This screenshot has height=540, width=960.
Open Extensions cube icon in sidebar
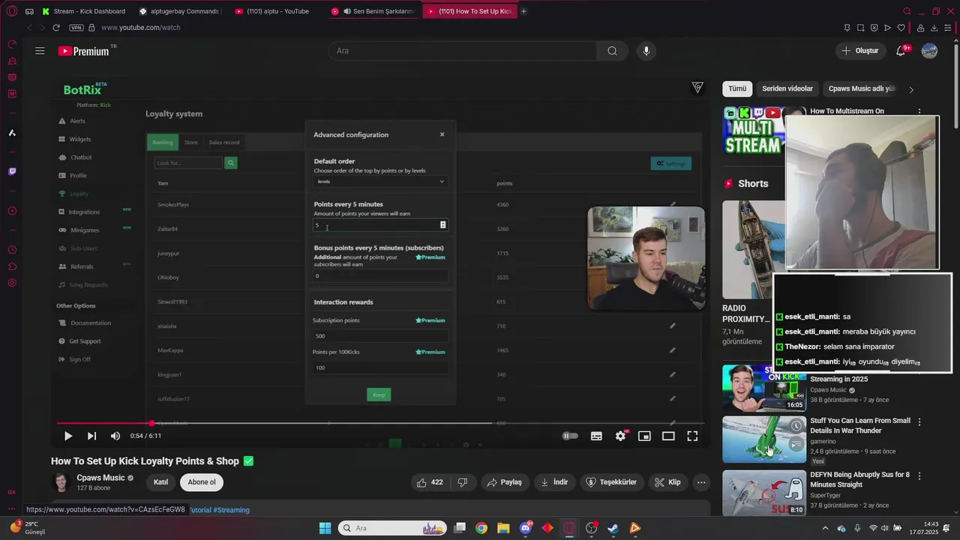pos(12,266)
